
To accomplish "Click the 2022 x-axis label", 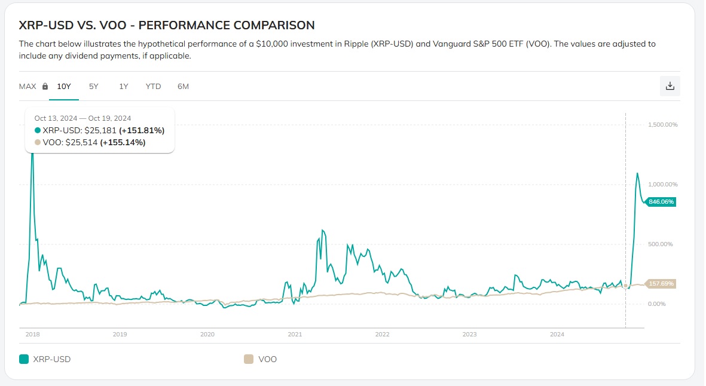I will 382,334.
